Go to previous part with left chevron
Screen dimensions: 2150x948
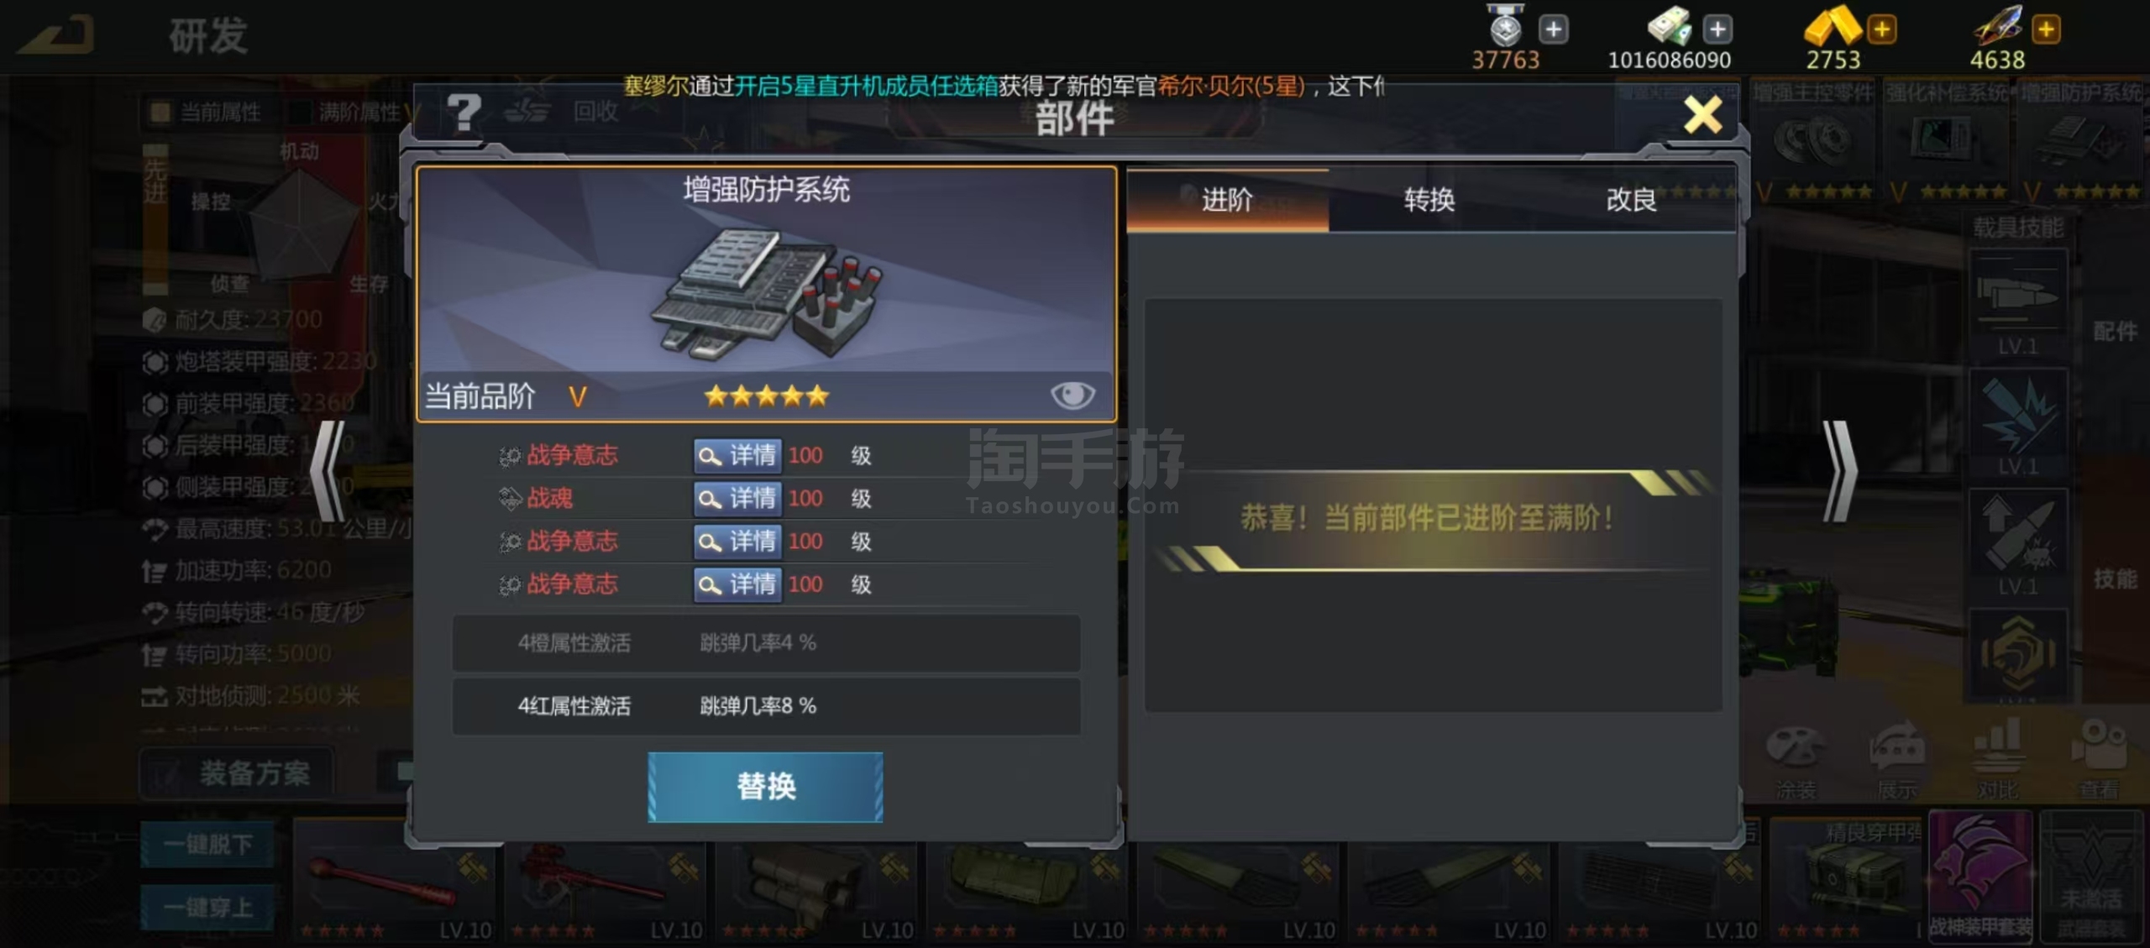point(328,471)
